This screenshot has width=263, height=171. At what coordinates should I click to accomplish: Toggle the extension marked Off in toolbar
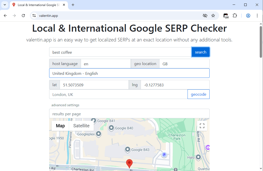(x=226, y=16)
